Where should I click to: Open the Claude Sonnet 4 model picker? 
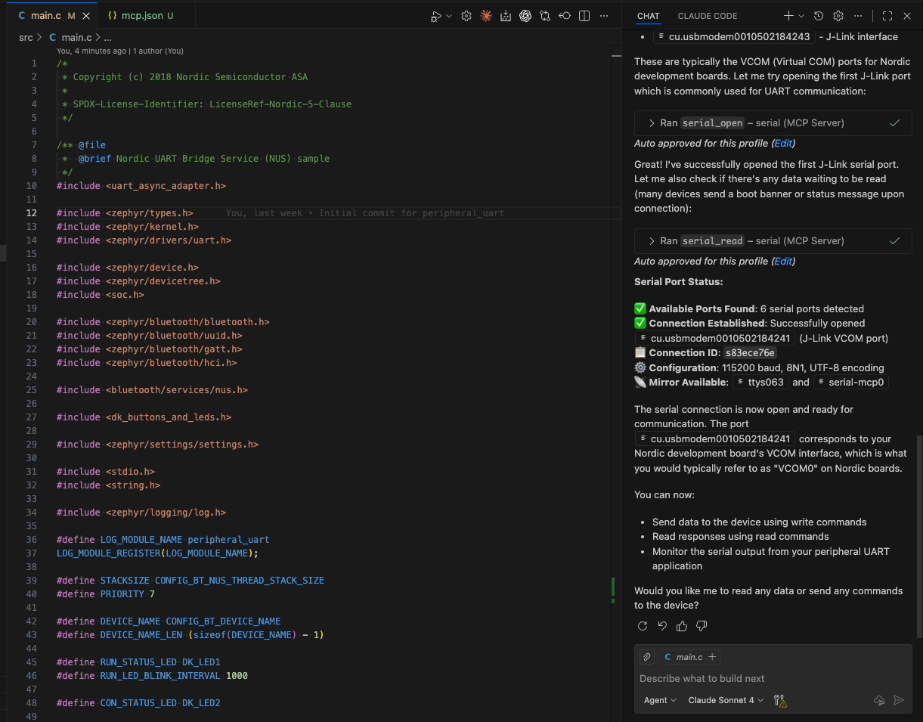726,701
